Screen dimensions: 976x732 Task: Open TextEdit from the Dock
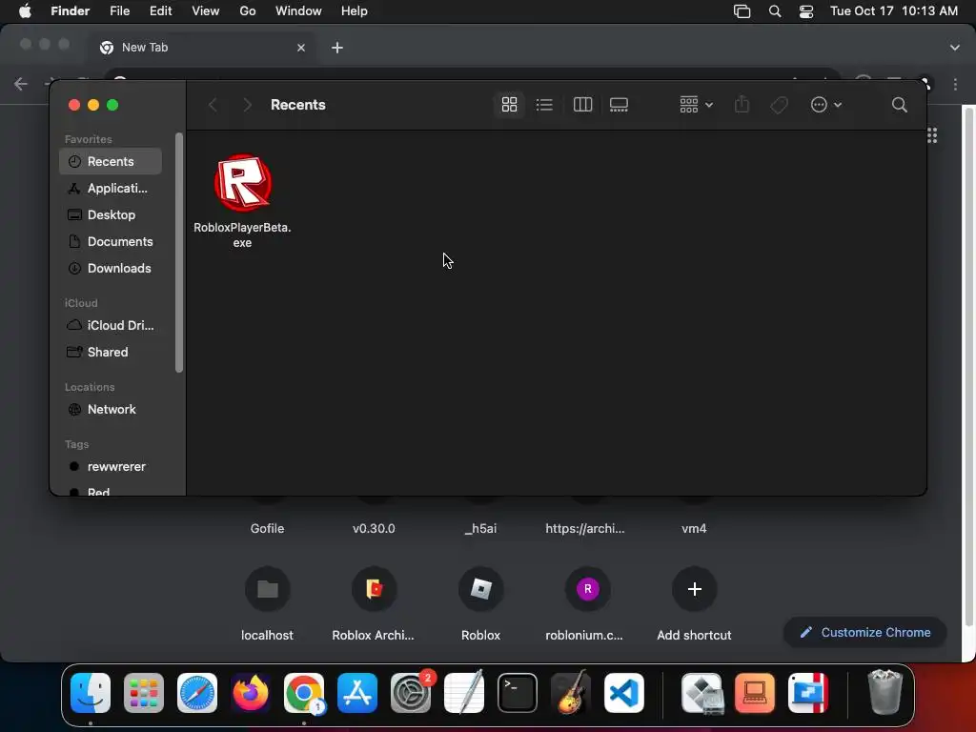click(x=464, y=693)
